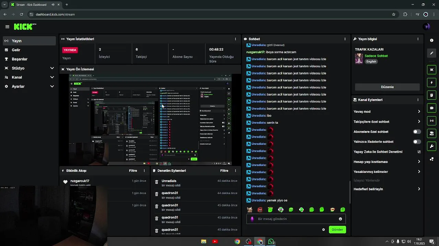Go to Gelir in the sidebar
Image resolution: width=439 pixels, height=246 pixels.
point(29,50)
